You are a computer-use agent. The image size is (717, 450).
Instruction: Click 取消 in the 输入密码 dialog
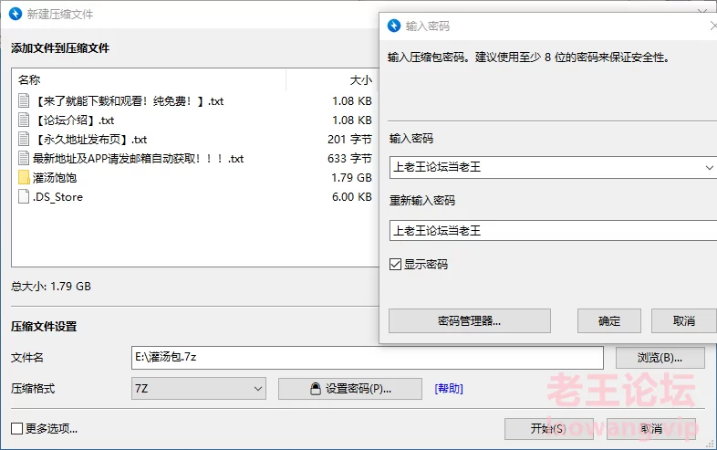683,321
